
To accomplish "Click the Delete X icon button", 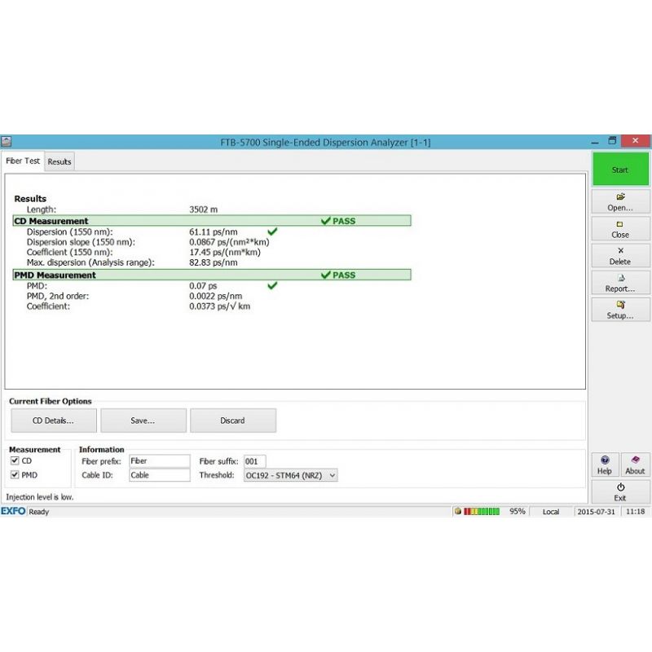I will [620, 256].
